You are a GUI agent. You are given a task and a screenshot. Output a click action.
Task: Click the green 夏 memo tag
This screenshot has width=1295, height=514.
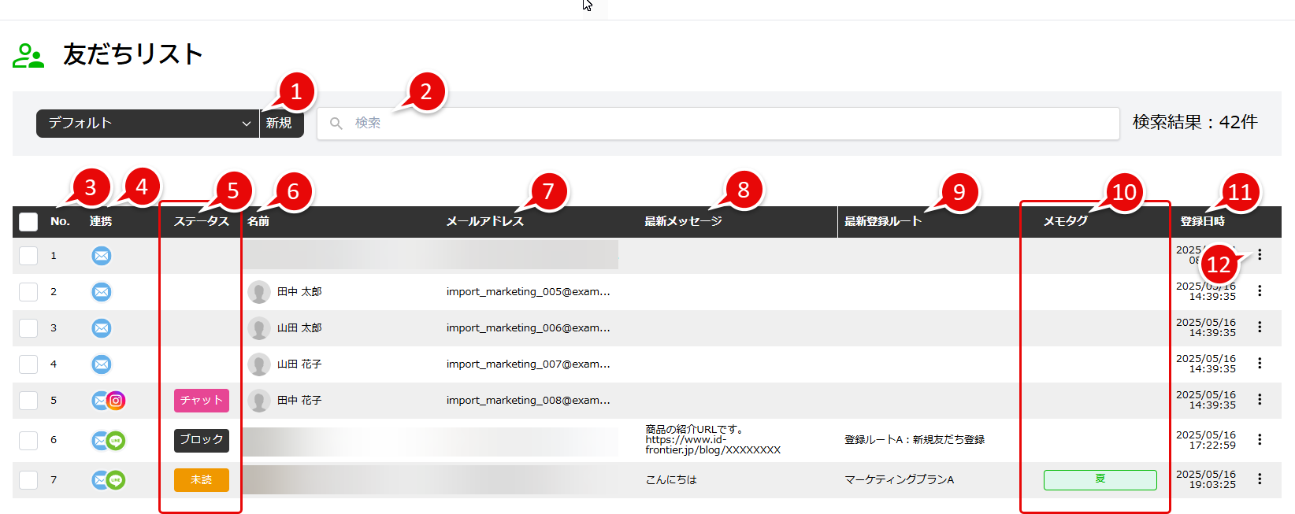tap(1100, 479)
